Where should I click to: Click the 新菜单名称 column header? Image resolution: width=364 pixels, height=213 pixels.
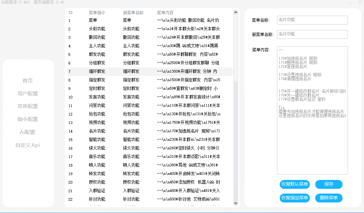(x=133, y=13)
